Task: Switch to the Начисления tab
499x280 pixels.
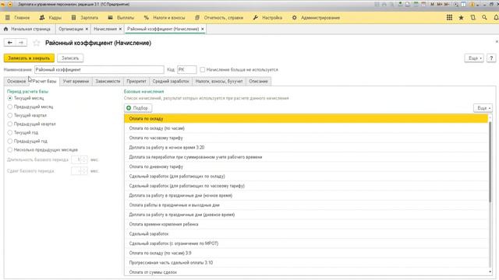Action: (x=105, y=29)
